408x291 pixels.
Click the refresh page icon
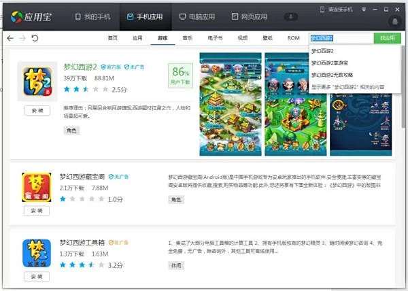click(x=35, y=38)
